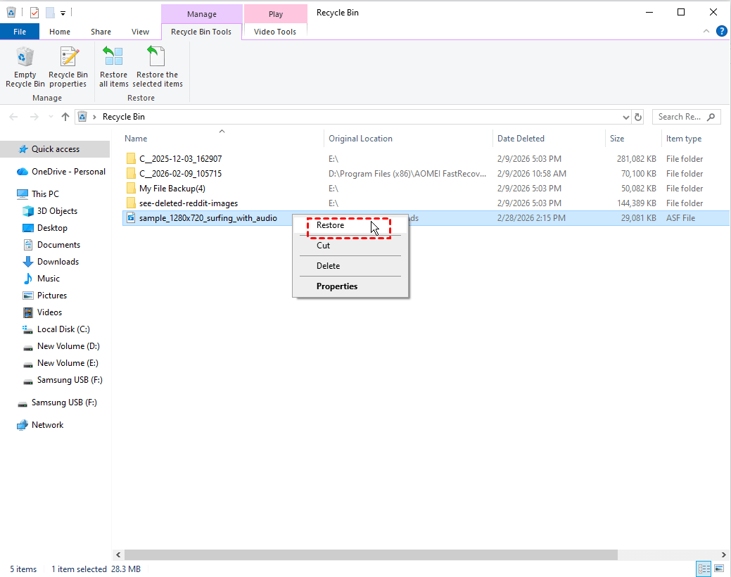Open Recycle Bin properties
This screenshot has height=577, width=731.
[68, 67]
